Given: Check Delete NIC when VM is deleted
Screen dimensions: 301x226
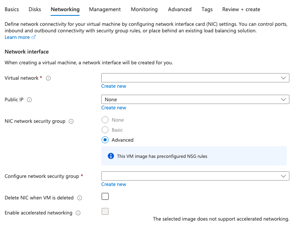Looking at the screenshot, I should pos(105,196).
